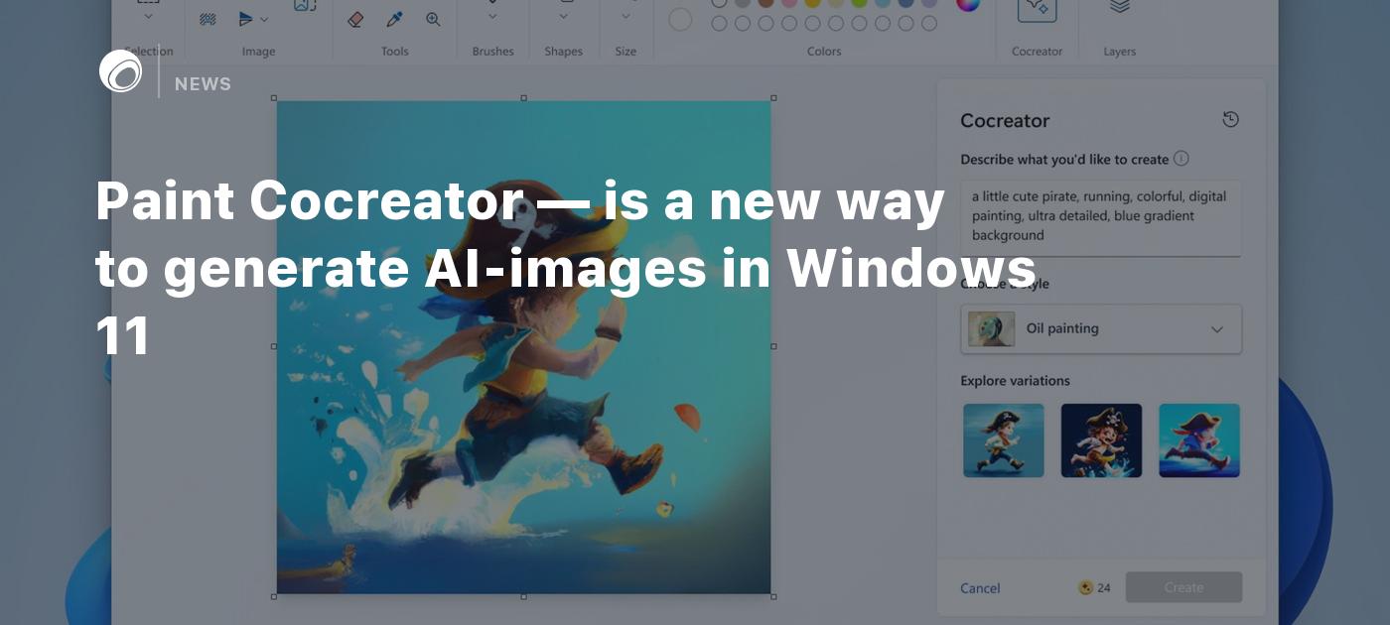Open the Layers panel icon

(x=1119, y=7)
